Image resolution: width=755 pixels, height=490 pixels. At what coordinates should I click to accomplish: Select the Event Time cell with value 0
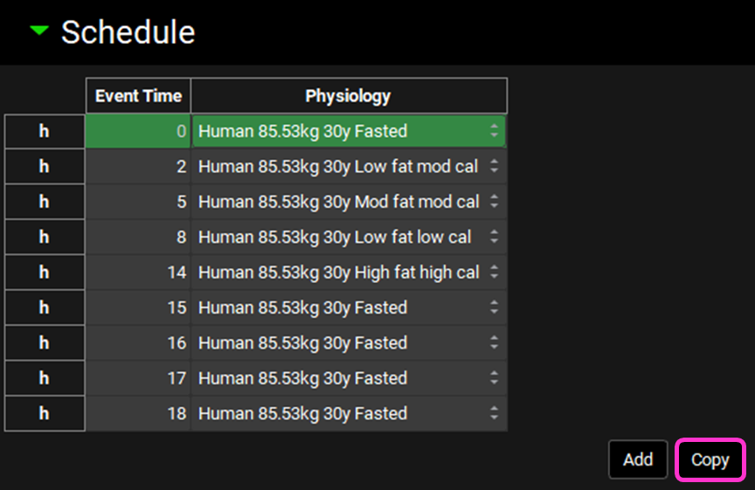coord(138,132)
